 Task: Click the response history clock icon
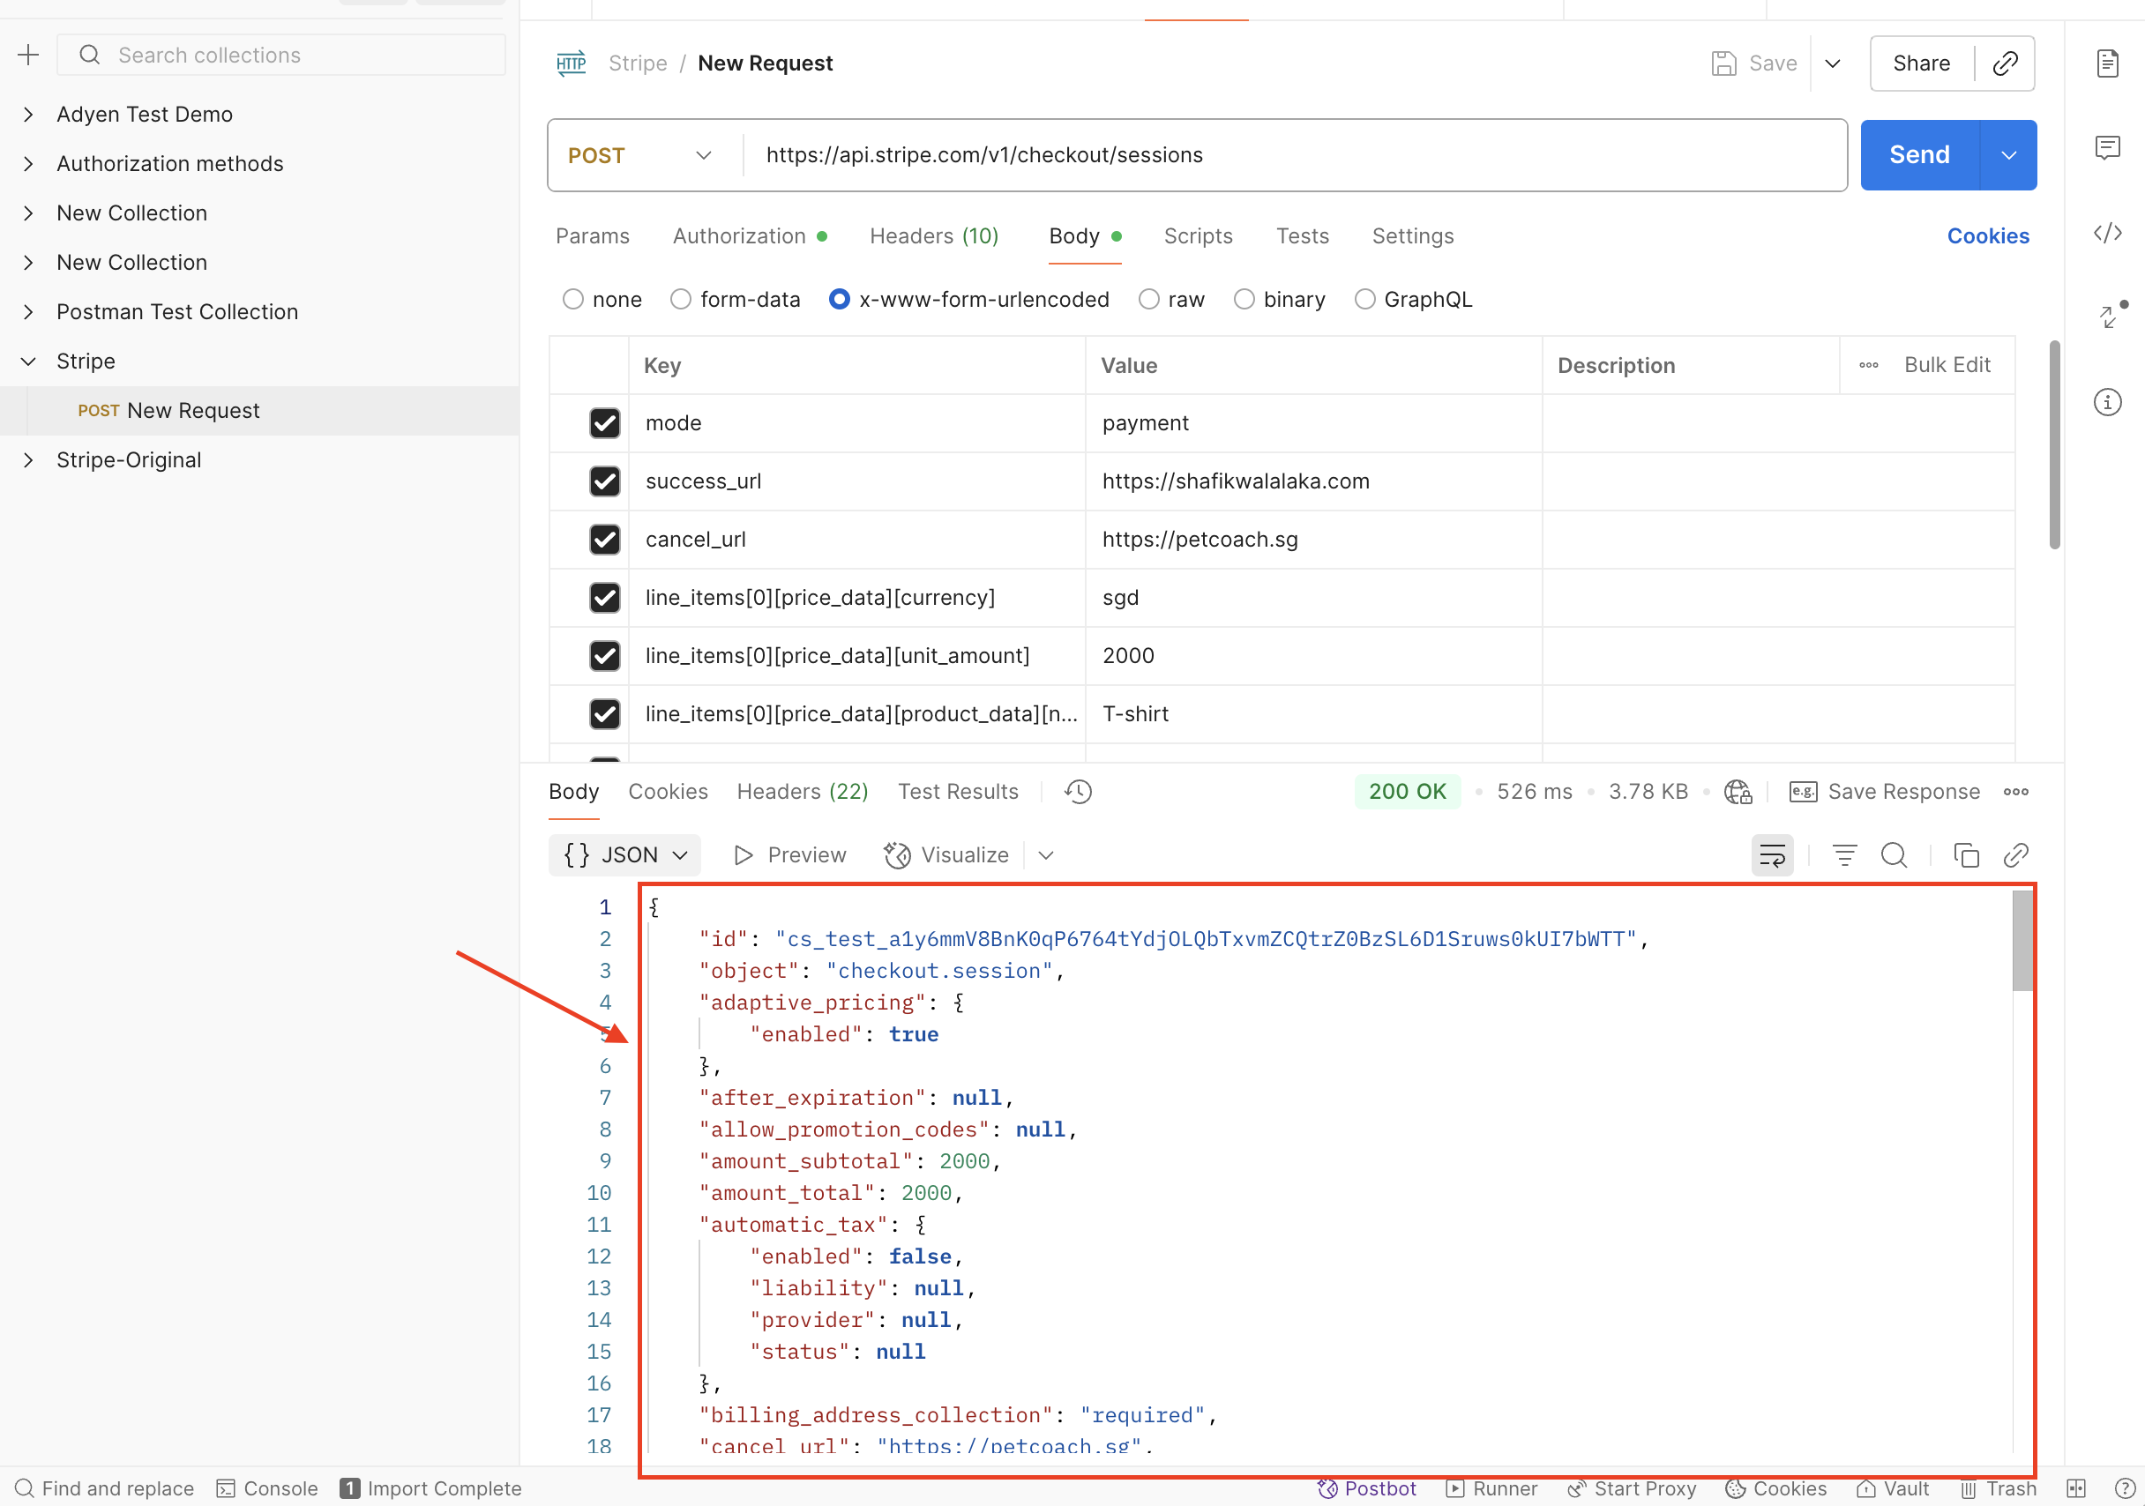[1078, 793]
